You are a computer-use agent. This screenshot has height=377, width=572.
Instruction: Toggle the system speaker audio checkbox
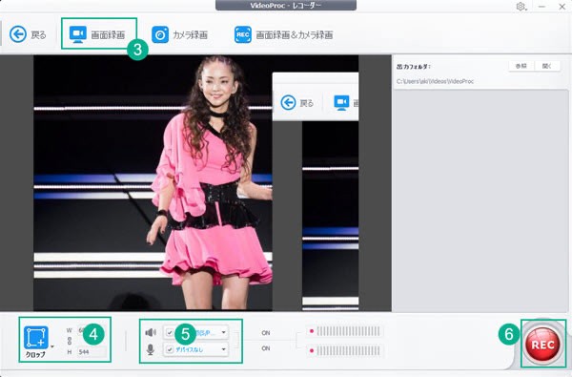tap(170, 332)
